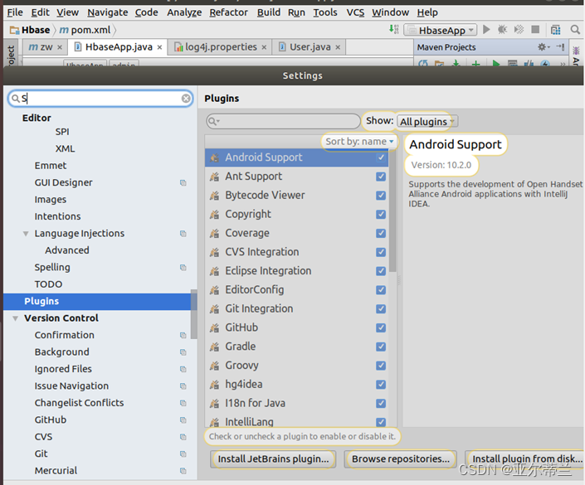The image size is (585, 485).
Task: Click the Run with Coverage icon
Action: coord(519,30)
